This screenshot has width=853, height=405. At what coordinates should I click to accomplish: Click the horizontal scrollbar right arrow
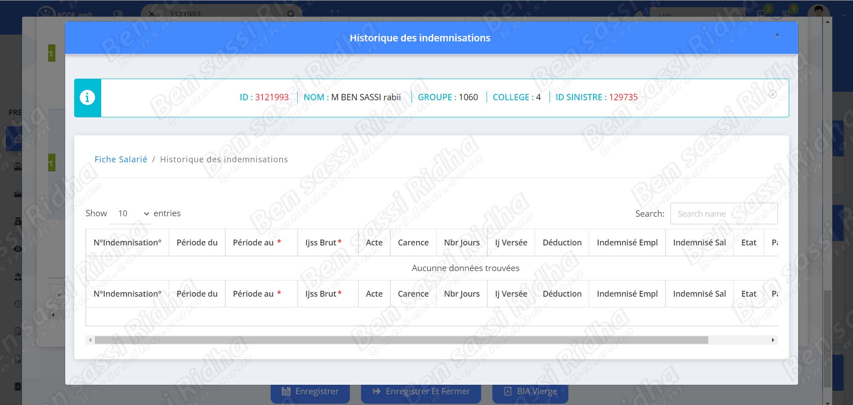(x=773, y=340)
